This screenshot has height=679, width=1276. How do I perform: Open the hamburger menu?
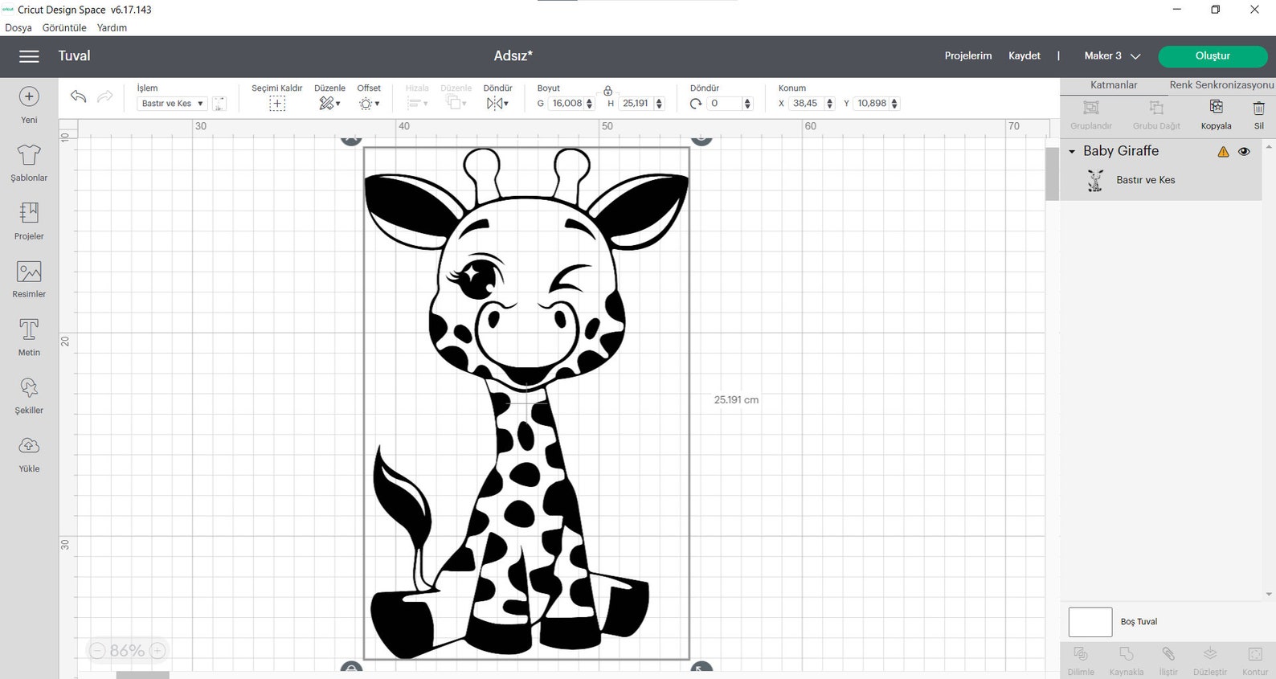point(29,56)
